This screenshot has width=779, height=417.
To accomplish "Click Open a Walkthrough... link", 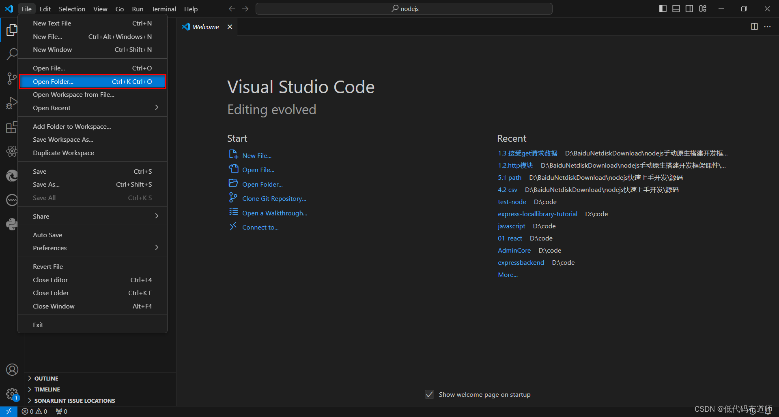I will click(x=275, y=213).
